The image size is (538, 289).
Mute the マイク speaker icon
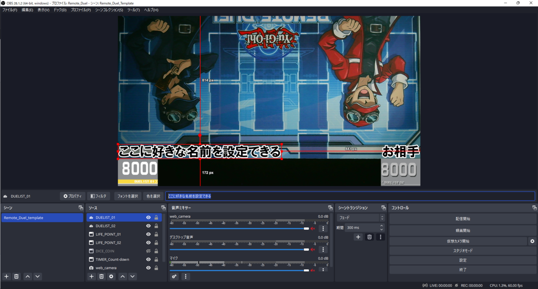(x=313, y=270)
